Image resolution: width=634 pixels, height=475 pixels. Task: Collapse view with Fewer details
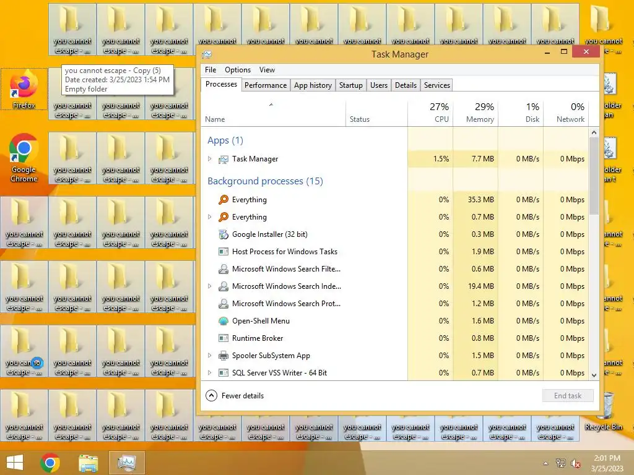235,395
